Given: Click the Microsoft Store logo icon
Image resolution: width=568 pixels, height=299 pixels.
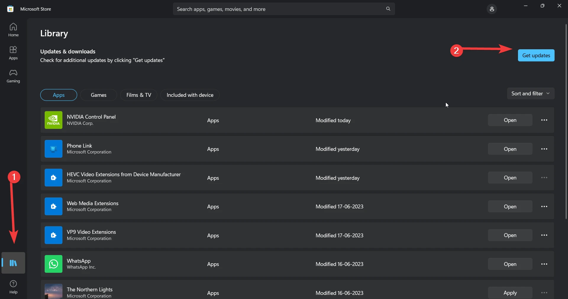Looking at the screenshot, I should click(10, 9).
